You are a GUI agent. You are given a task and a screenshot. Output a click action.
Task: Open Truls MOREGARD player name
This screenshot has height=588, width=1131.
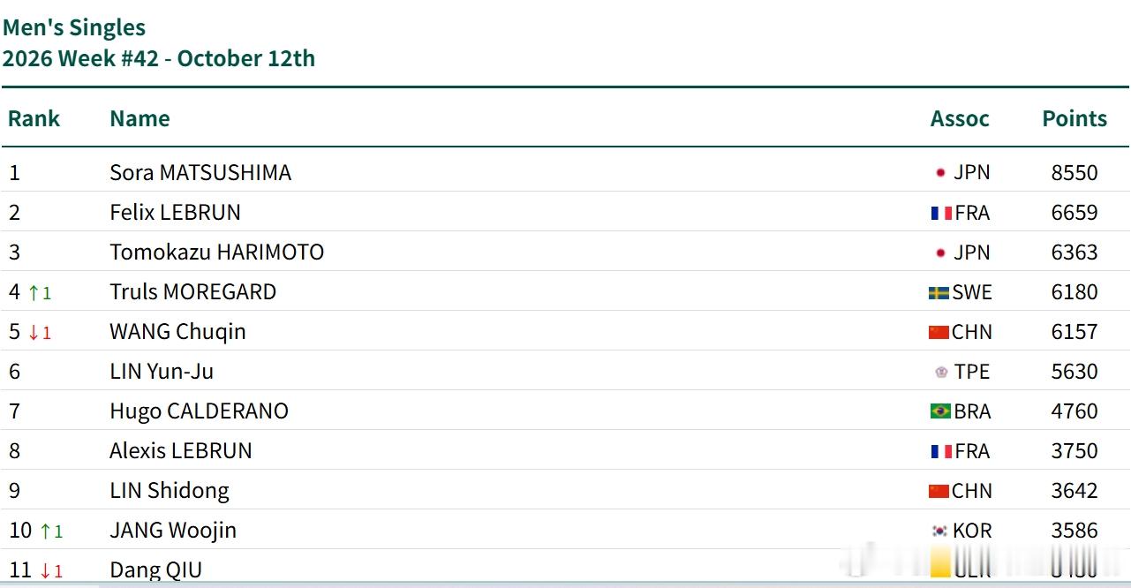[192, 292]
